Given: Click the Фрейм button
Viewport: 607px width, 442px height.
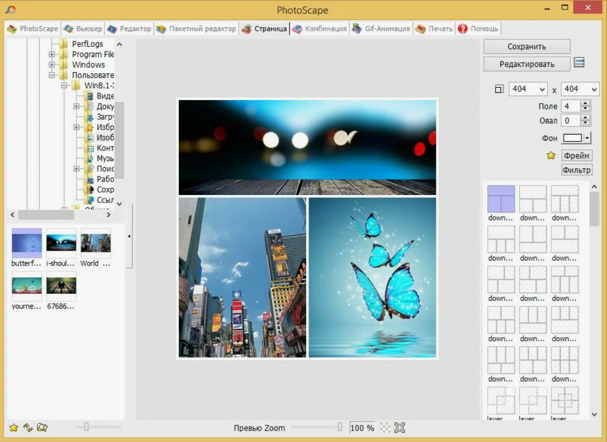Looking at the screenshot, I should (576, 156).
